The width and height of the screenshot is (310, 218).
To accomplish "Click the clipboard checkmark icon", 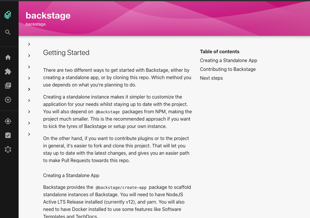I will pyautogui.click(x=8, y=135).
